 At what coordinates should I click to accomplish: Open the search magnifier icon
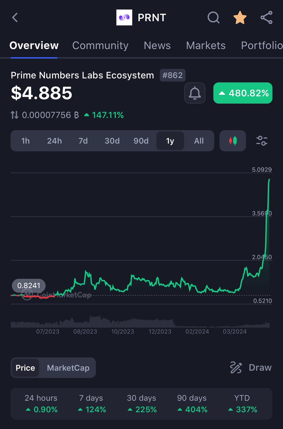click(213, 18)
